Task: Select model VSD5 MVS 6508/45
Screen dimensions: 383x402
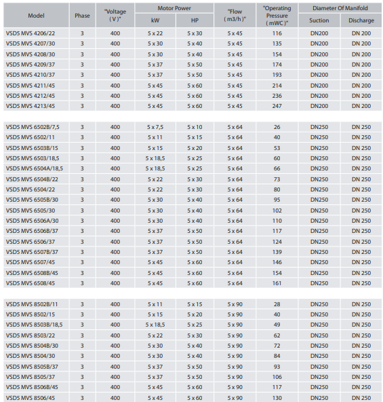Action: 31,284
